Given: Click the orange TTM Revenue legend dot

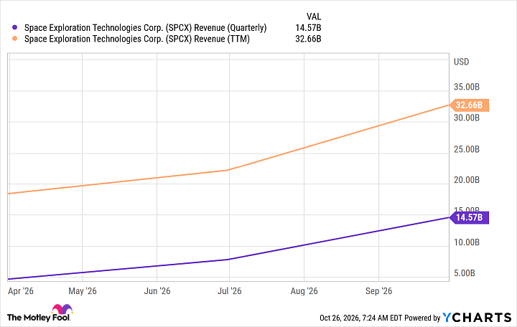Looking at the screenshot, I should (x=14, y=39).
